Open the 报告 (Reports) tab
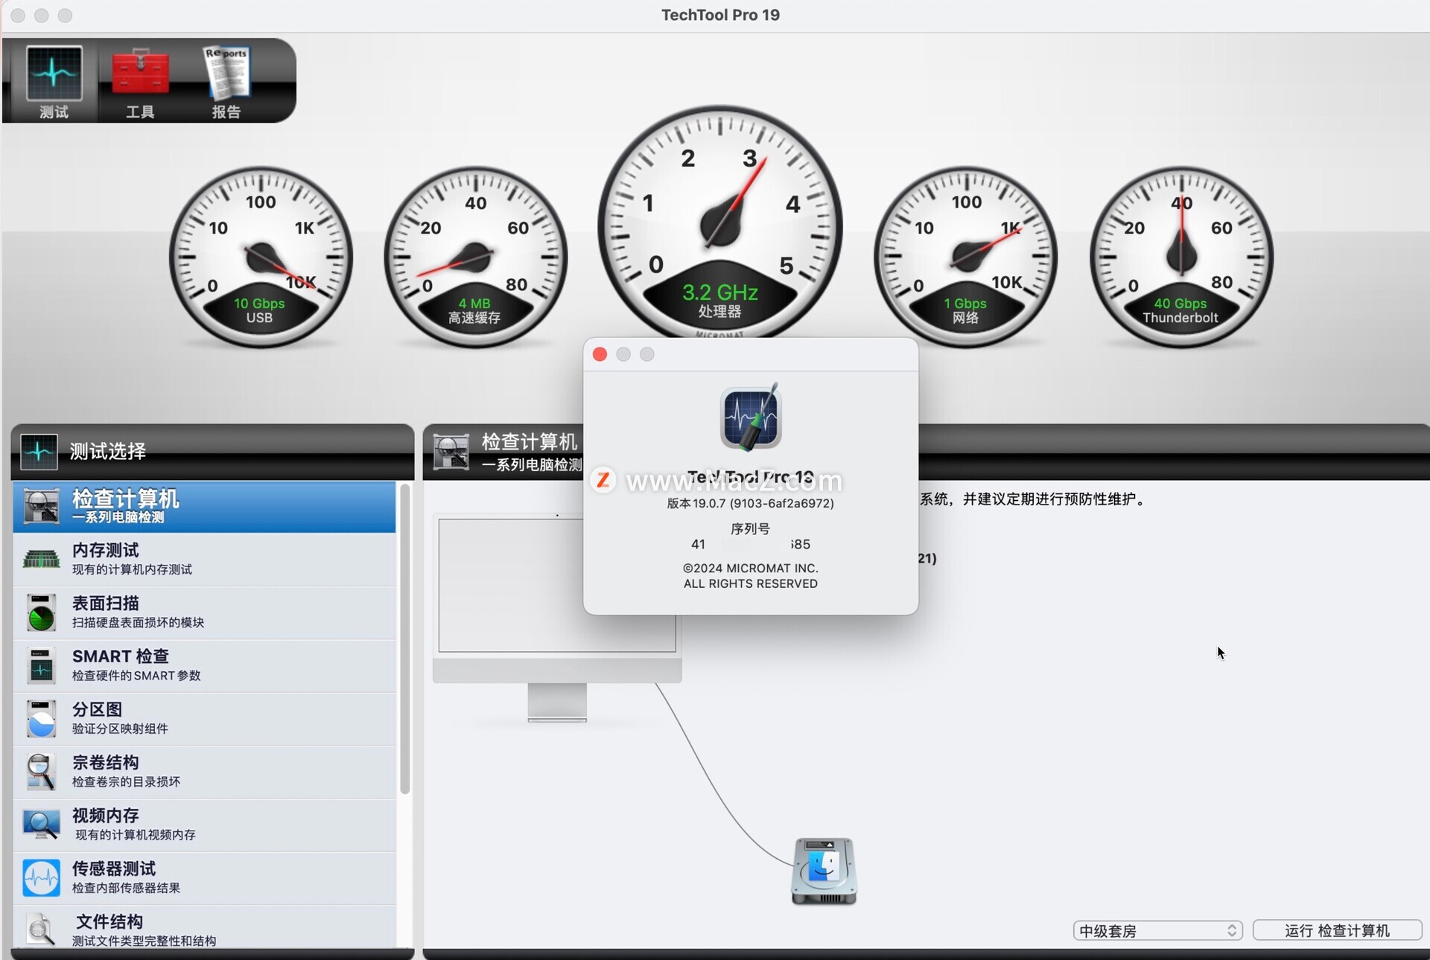 click(x=226, y=82)
